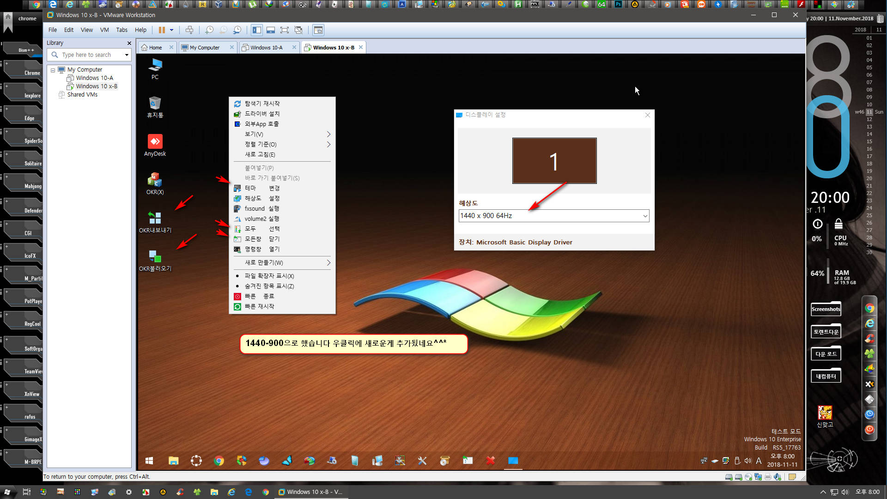The width and height of the screenshot is (887, 499).
Task: Pause the virtual machine from the toolbar
Action: (x=162, y=30)
